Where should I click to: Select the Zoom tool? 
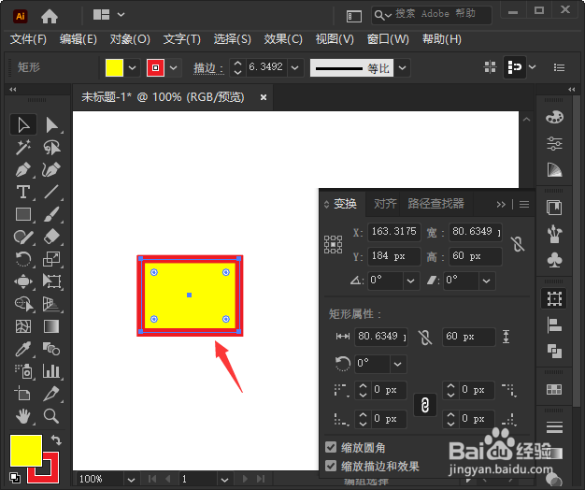(51, 416)
